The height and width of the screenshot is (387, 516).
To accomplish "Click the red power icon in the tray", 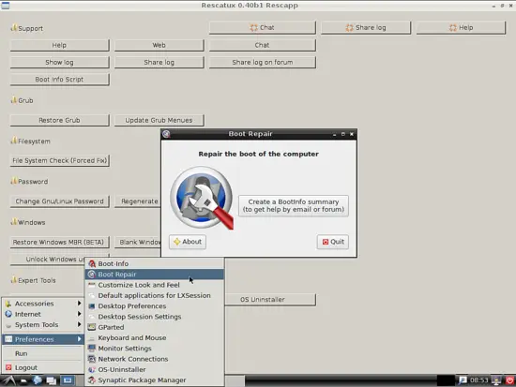I will pos(510,380).
